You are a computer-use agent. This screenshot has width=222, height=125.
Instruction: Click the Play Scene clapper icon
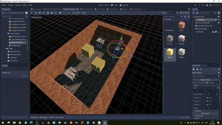207,5
